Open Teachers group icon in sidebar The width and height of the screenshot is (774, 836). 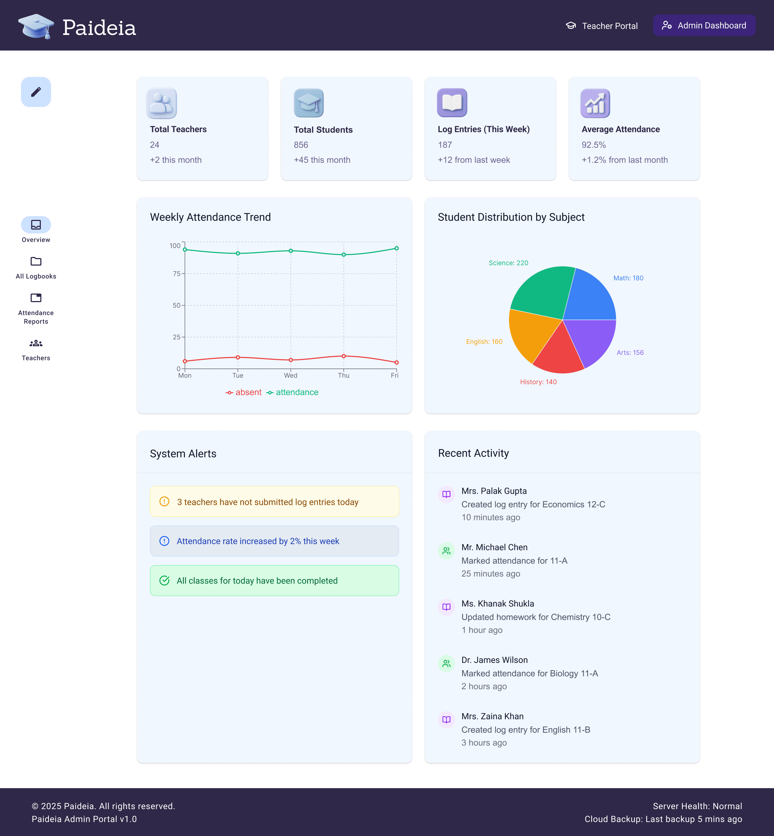(x=36, y=344)
